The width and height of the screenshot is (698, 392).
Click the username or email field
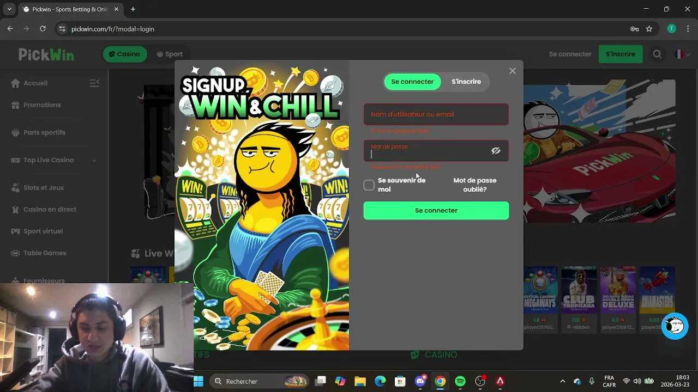(436, 114)
